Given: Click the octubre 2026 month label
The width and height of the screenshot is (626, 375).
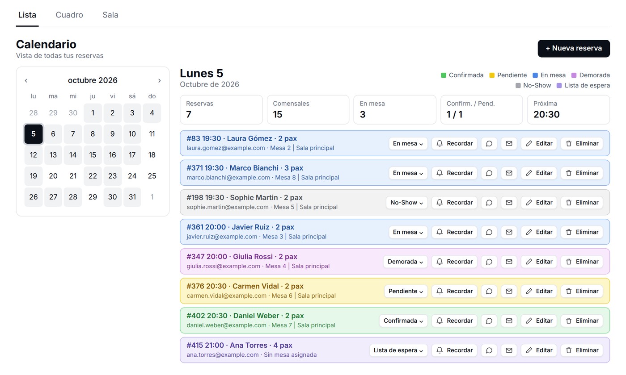Looking at the screenshot, I should [x=93, y=80].
